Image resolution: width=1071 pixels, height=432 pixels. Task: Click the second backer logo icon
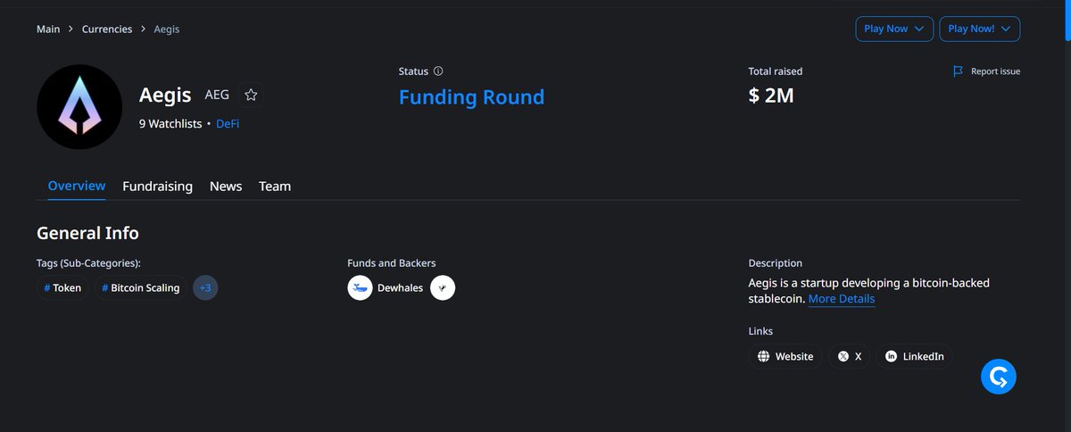(x=443, y=288)
